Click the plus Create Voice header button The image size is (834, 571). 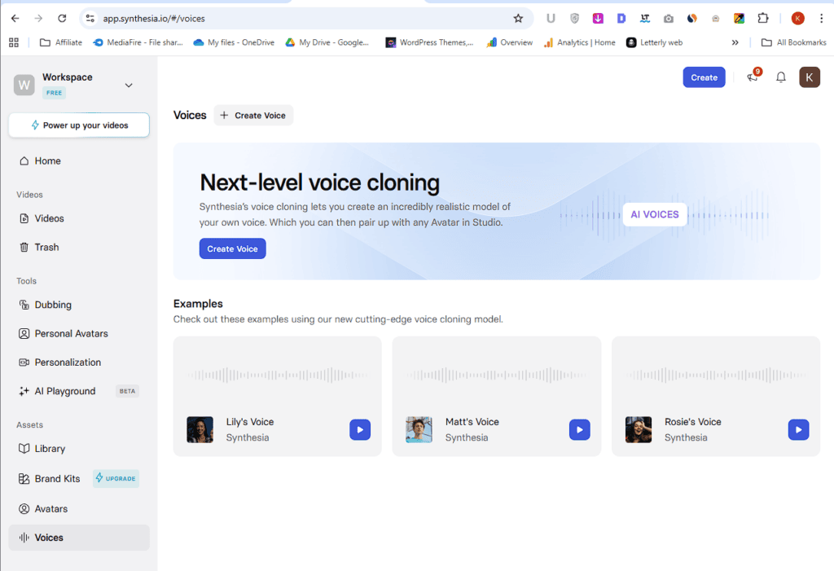(253, 115)
